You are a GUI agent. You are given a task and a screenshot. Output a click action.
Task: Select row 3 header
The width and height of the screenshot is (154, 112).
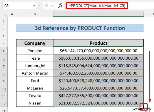coord(4,36)
